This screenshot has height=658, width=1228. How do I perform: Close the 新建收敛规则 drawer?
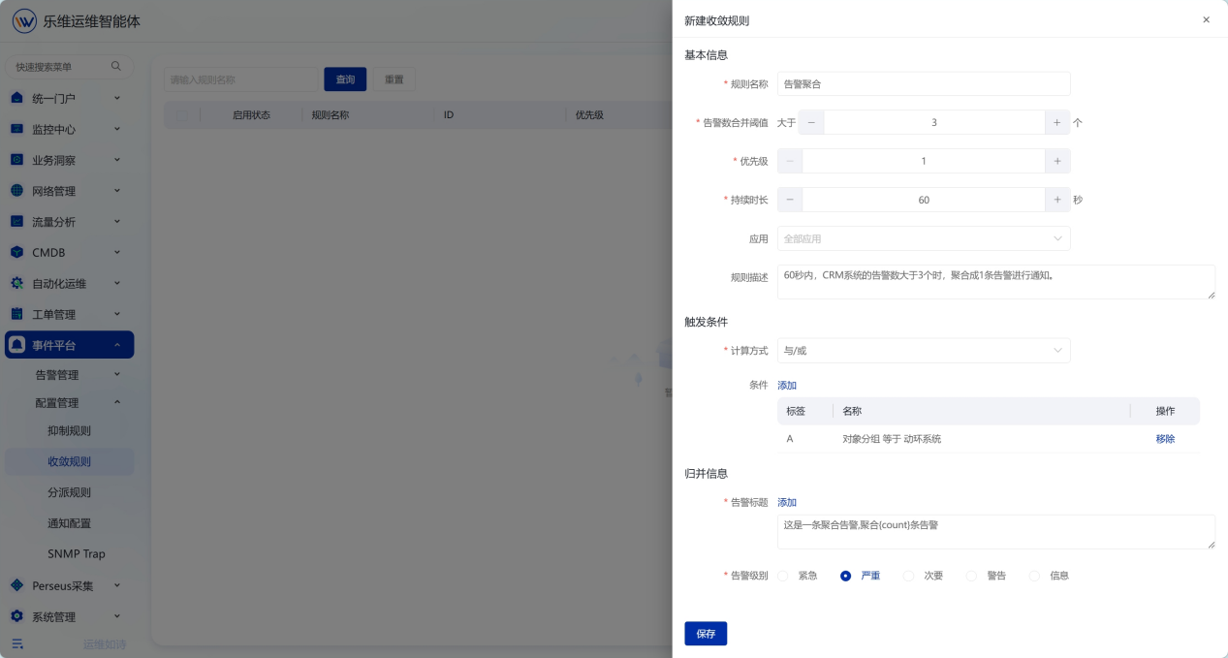[1206, 19]
